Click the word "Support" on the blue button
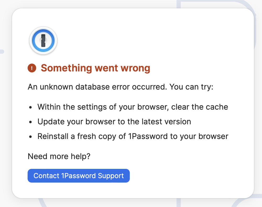Screen dimensions: 262x207 click(x=111, y=176)
